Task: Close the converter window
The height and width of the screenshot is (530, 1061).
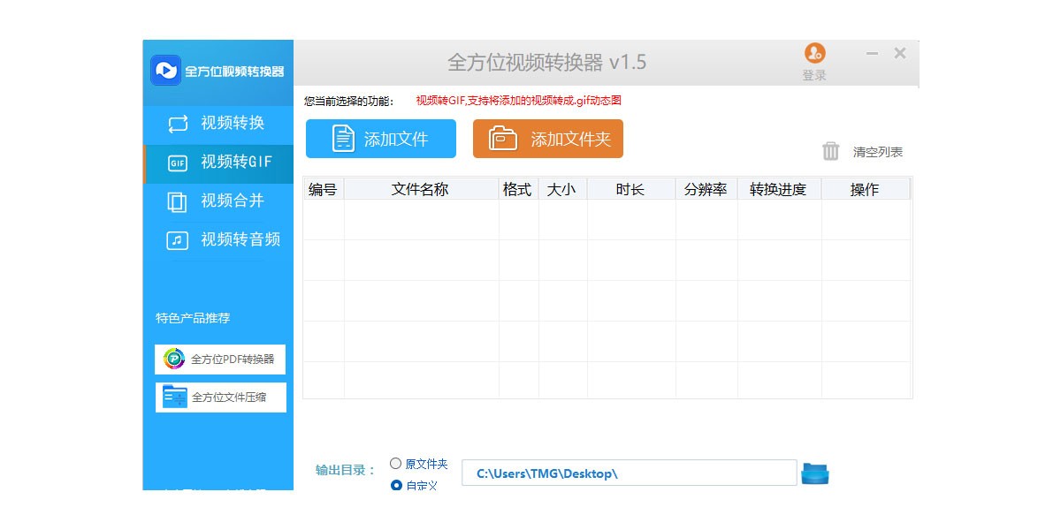Action: coord(900,53)
